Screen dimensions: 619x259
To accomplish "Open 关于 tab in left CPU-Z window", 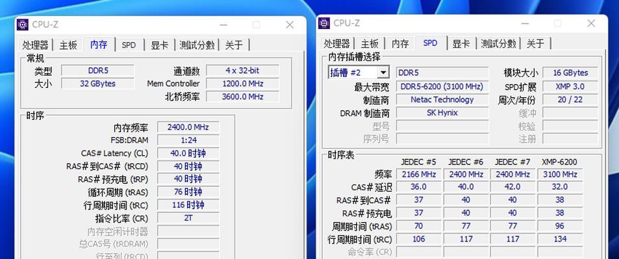I will (234, 45).
